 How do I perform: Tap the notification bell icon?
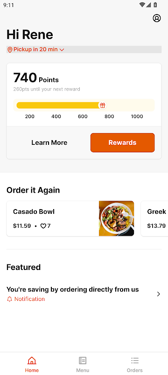9,299
